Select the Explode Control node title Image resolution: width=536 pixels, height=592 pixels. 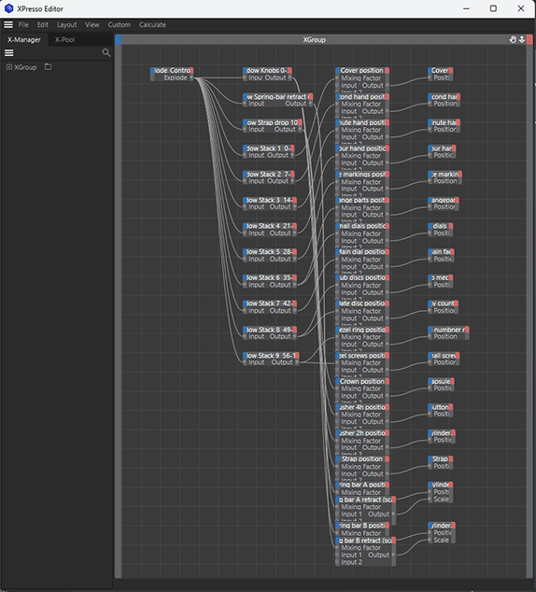click(x=172, y=70)
